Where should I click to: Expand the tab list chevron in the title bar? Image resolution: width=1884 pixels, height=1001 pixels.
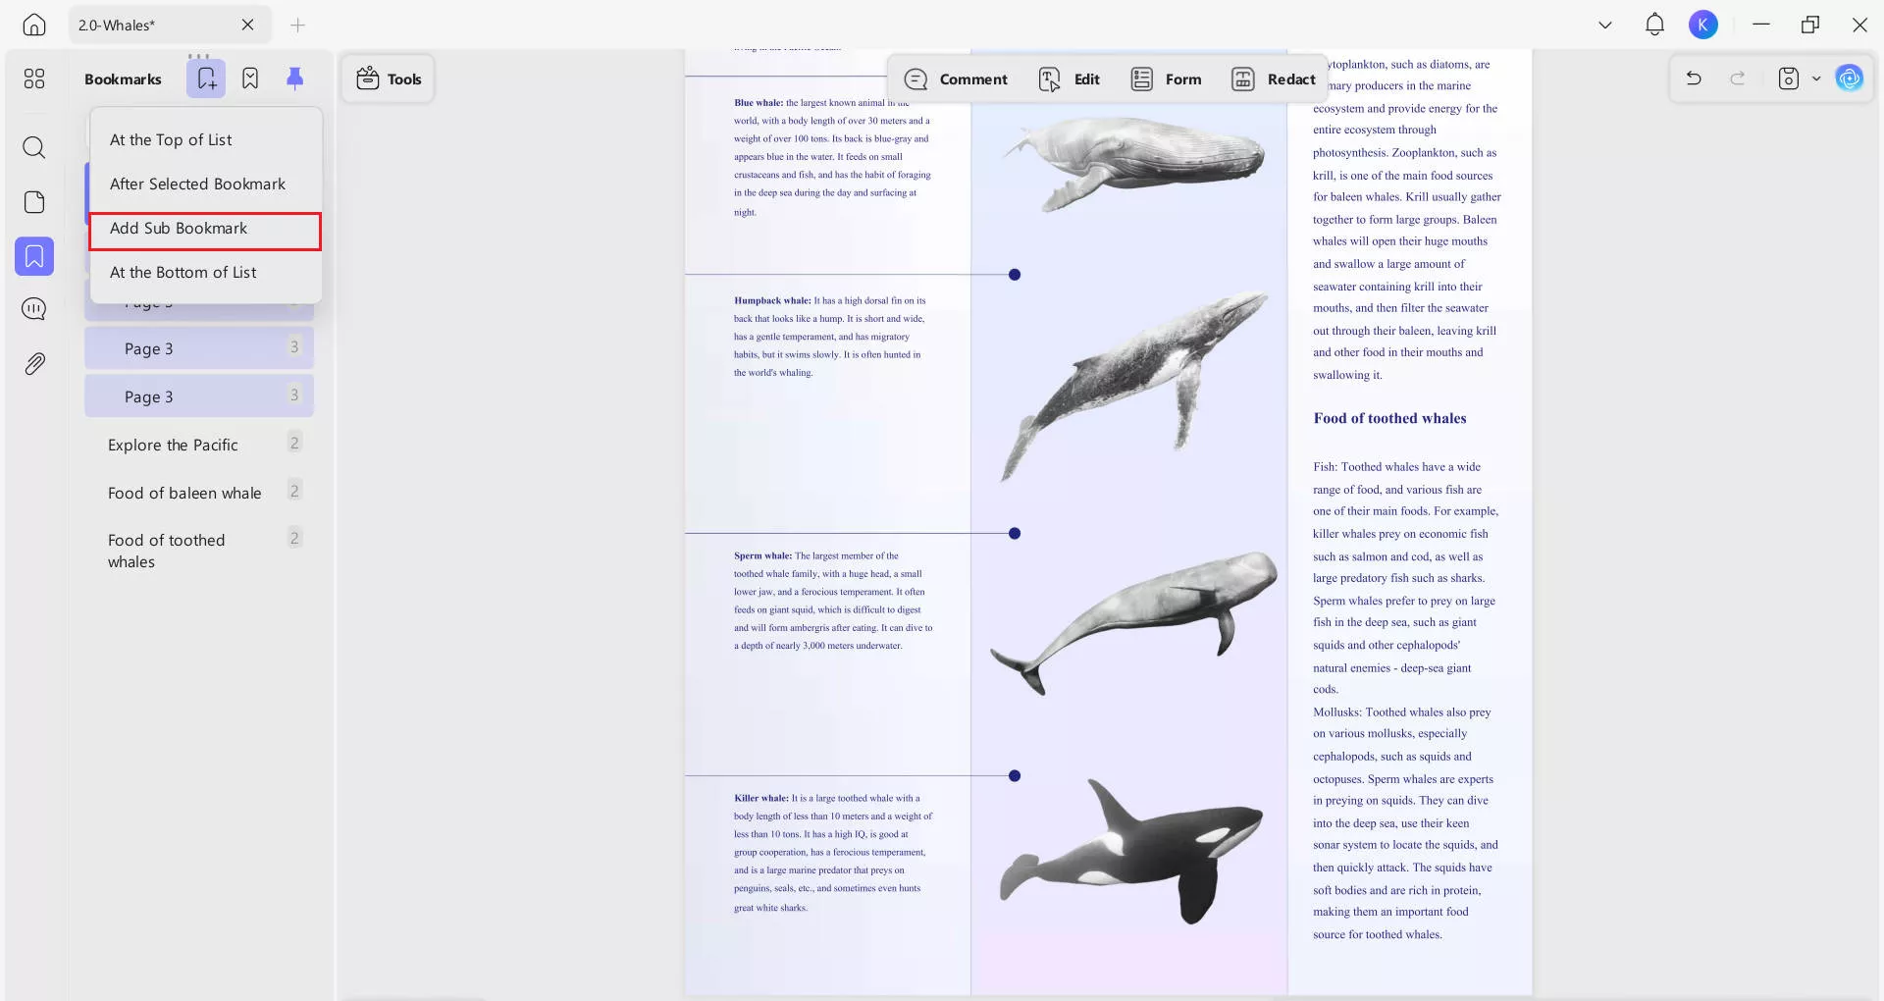pyautogui.click(x=1605, y=25)
